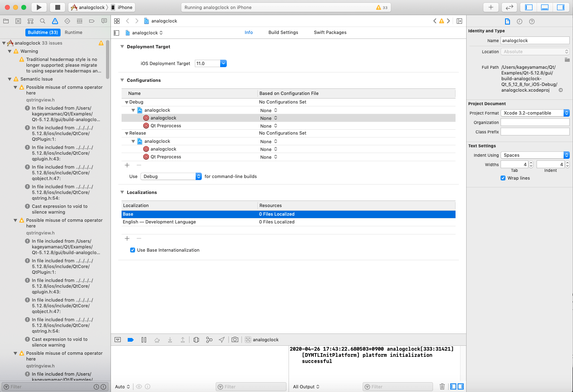Click the Run (play) button
573x392 pixels.
click(39, 7)
